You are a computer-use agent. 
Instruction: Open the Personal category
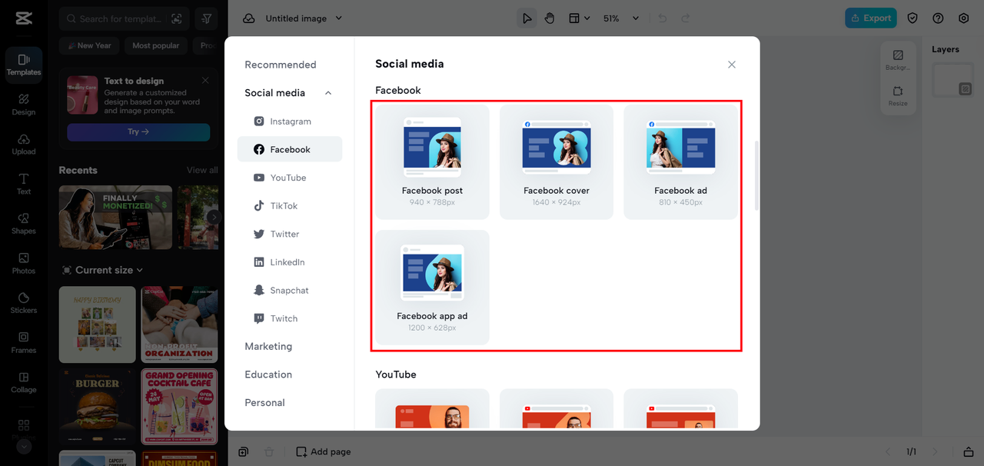[x=264, y=403]
